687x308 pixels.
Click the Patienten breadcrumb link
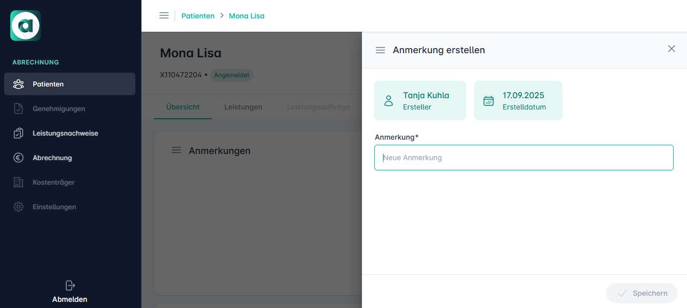(198, 15)
